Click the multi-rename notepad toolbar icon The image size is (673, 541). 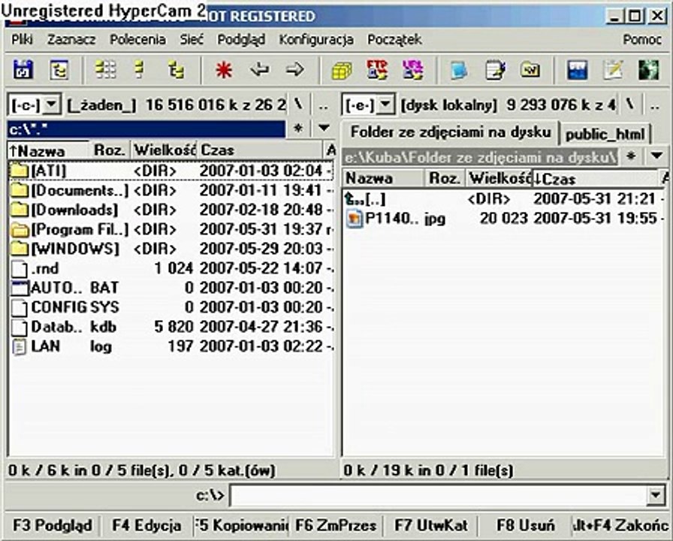pos(495,71)
